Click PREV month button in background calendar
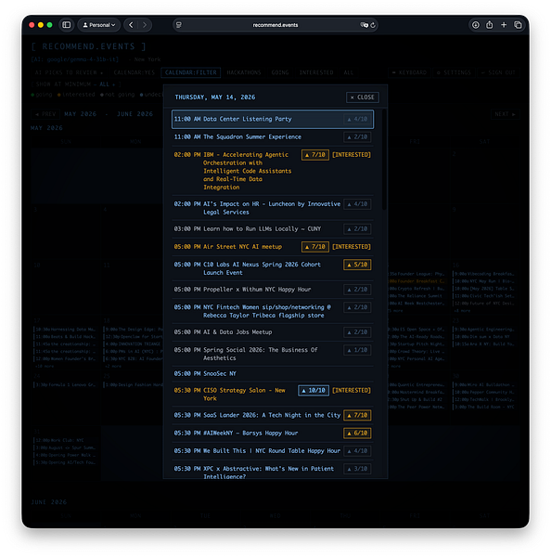Screen dimensions: 551x557 click(x=45, y=114)
